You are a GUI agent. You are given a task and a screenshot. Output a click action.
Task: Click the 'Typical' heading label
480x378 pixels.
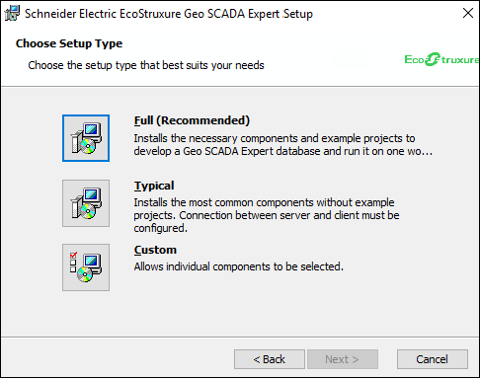[x=154, y=186]
